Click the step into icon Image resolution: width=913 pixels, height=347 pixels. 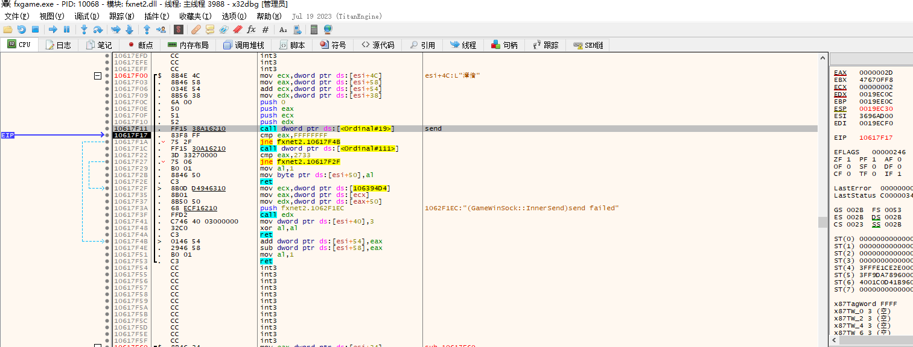84,29
